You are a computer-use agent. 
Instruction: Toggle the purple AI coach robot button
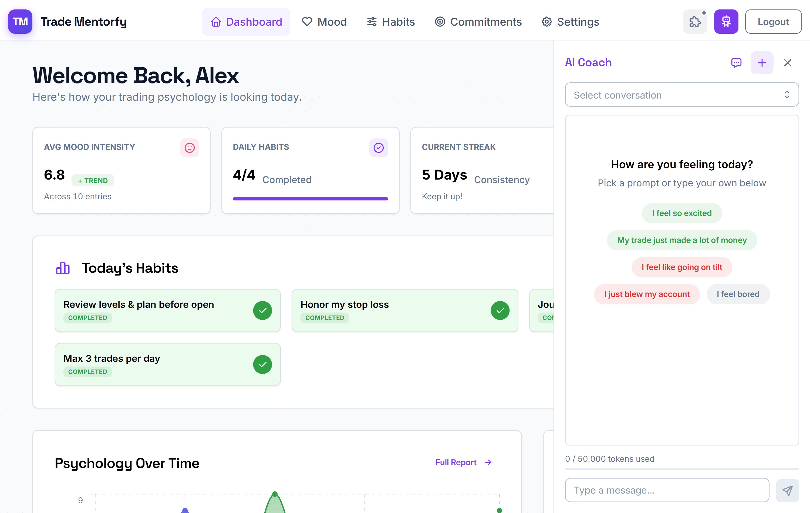coord(726,22)
